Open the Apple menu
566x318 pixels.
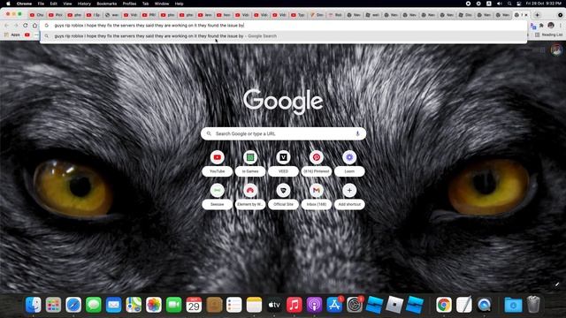(x=8, y=4)
